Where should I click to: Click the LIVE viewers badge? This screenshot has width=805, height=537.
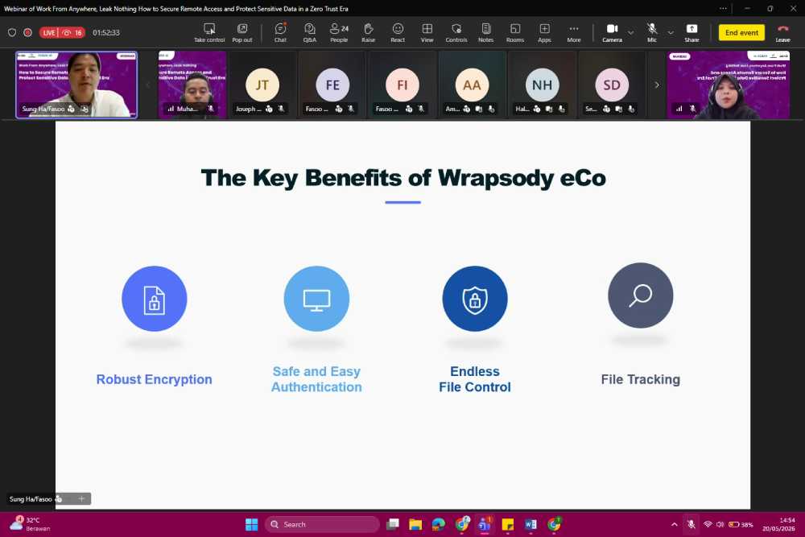62,32
